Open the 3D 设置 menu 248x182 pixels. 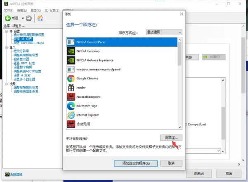[52, 10]
